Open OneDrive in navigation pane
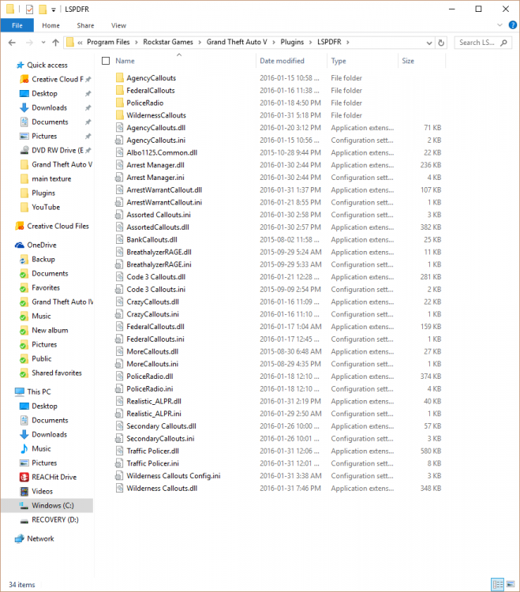Viewport: 520px width, 592px height. pyautogui.click(x=36, y=245)
